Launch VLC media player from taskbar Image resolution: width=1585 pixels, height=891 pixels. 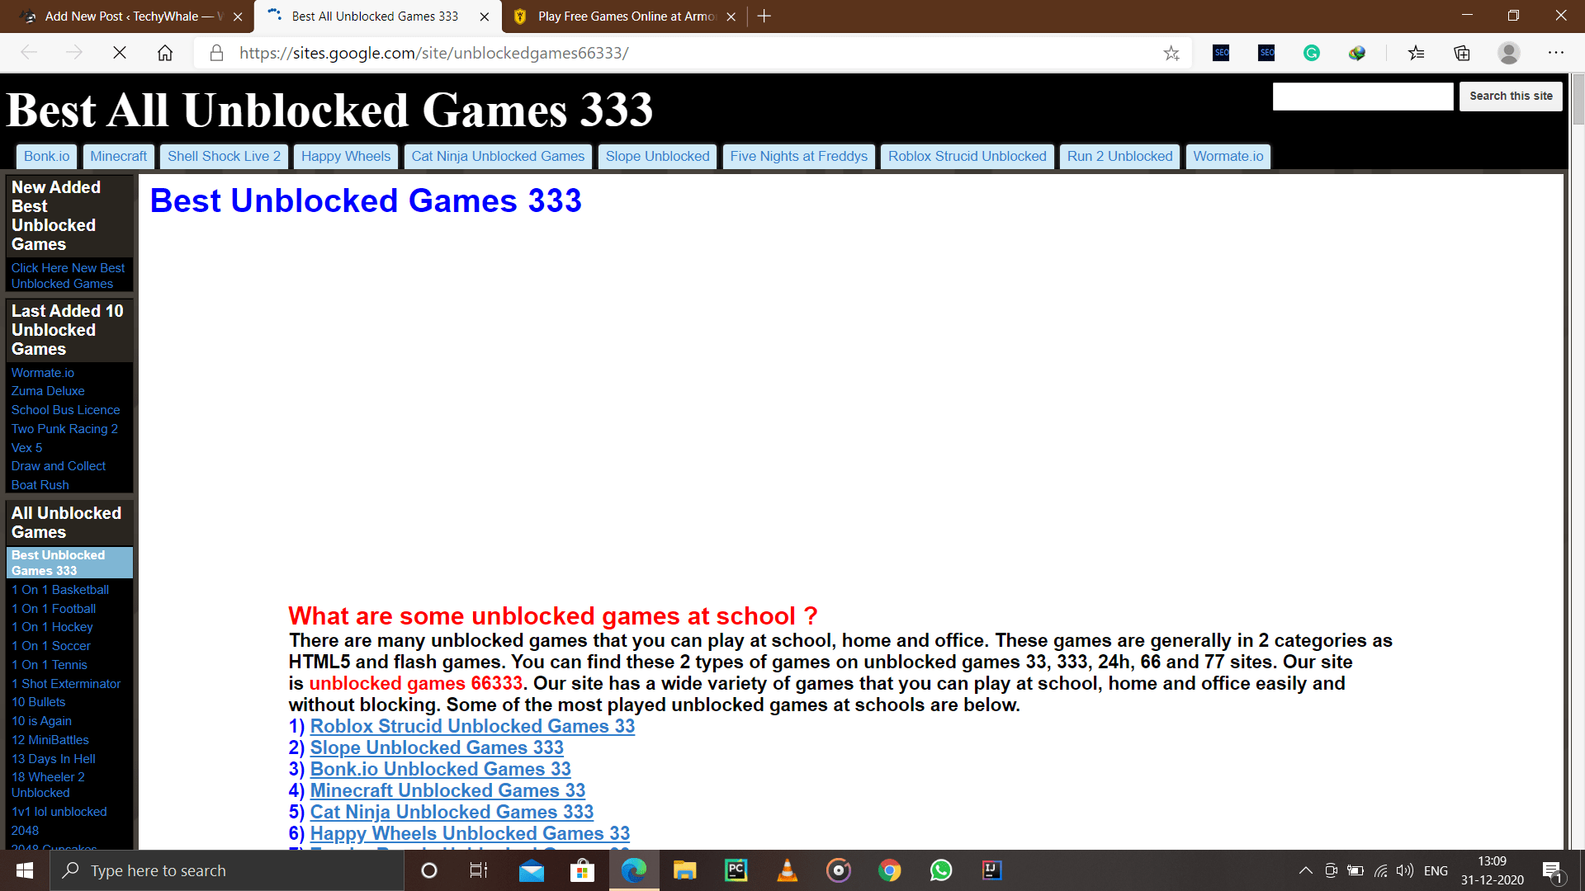(787, 870)
